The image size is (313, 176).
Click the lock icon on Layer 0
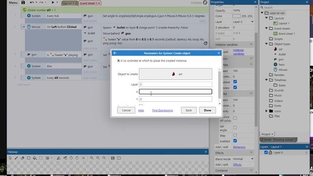point(270,153)
